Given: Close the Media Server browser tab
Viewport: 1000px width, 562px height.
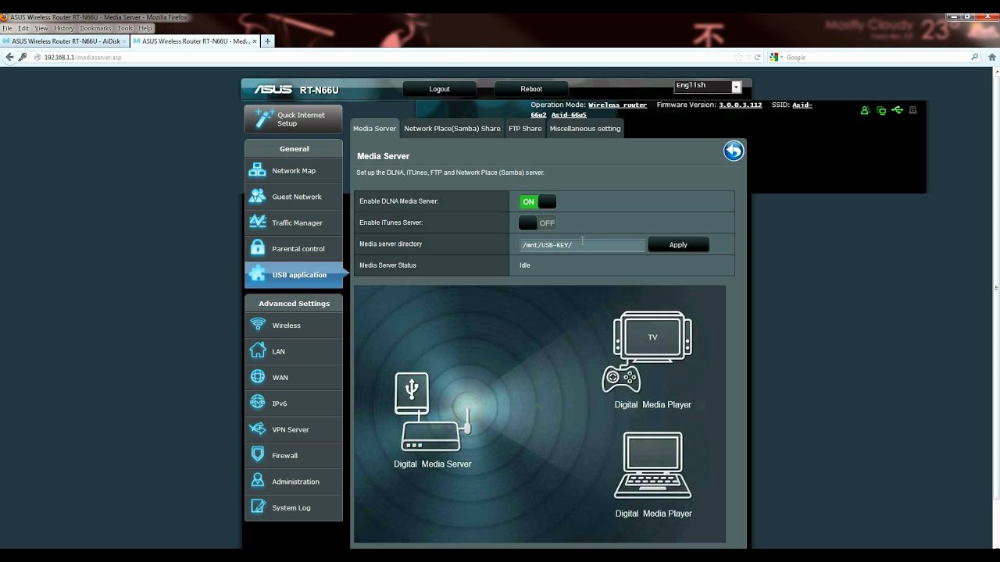Looking at the screenshot, I should click(x=255, y=41).
